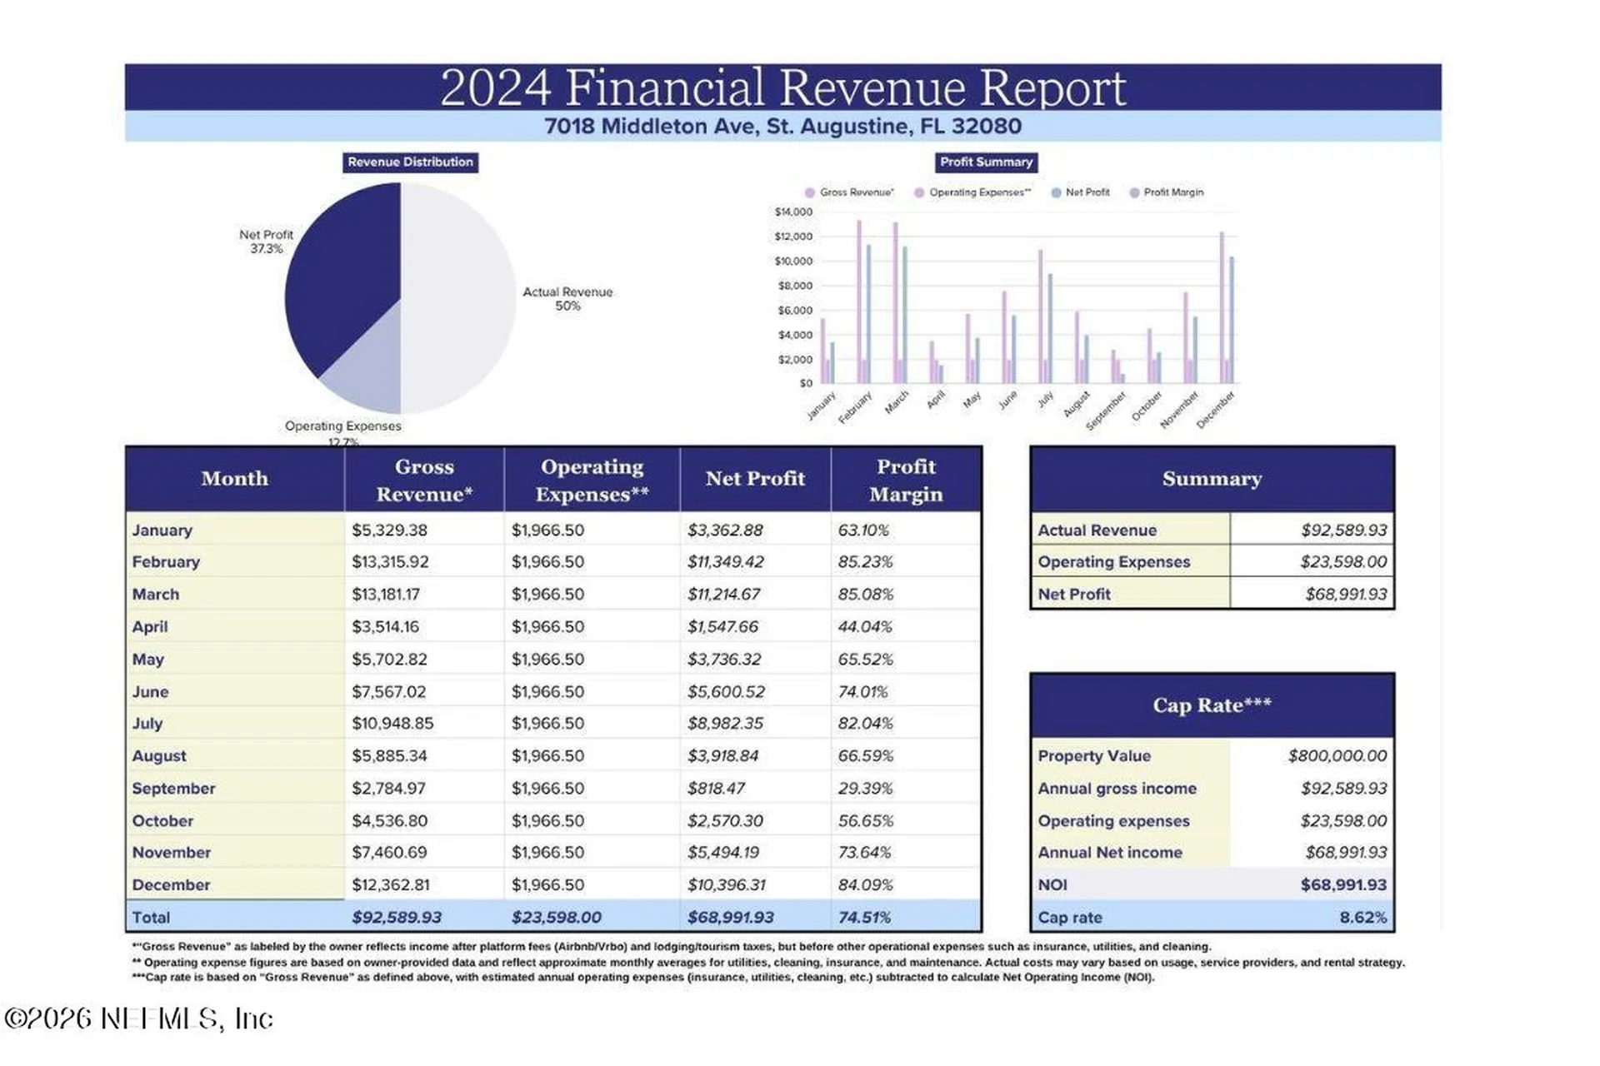This screenshot has width=1600, height=1066.
Task: Click the Profit Margin legend dot
Action: pyautogui.click(x=1133, y=192)
